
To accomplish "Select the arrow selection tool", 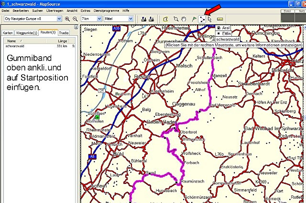I will click(x=210, y=19).
